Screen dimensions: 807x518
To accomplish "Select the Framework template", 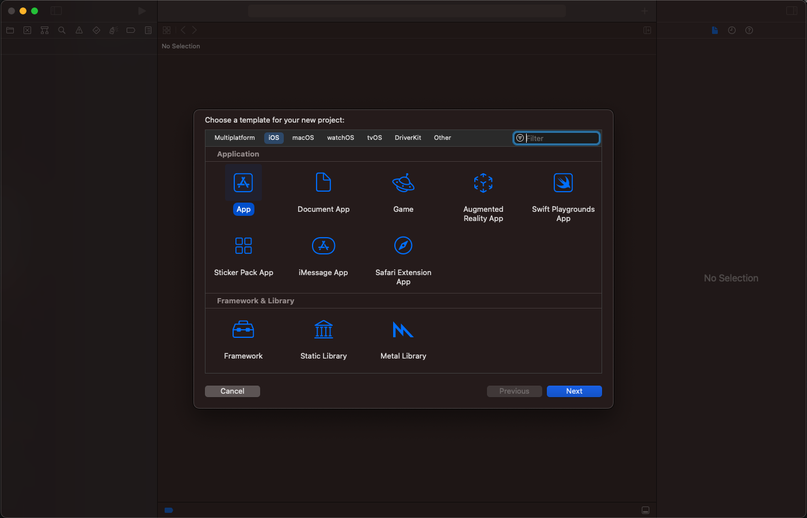I will (x=243, y=340).
